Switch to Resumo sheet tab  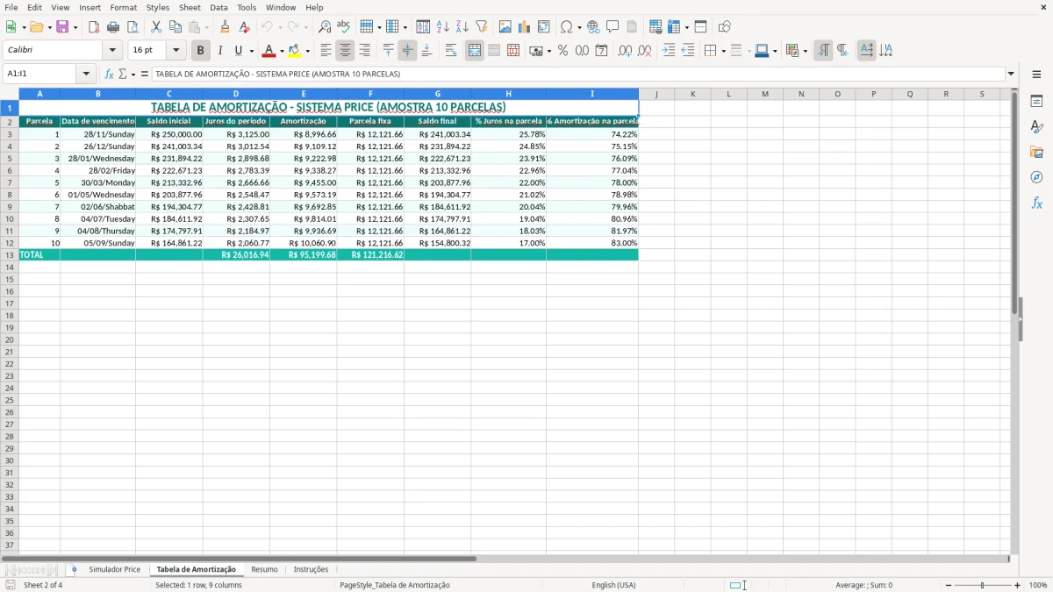coord(264,570)
